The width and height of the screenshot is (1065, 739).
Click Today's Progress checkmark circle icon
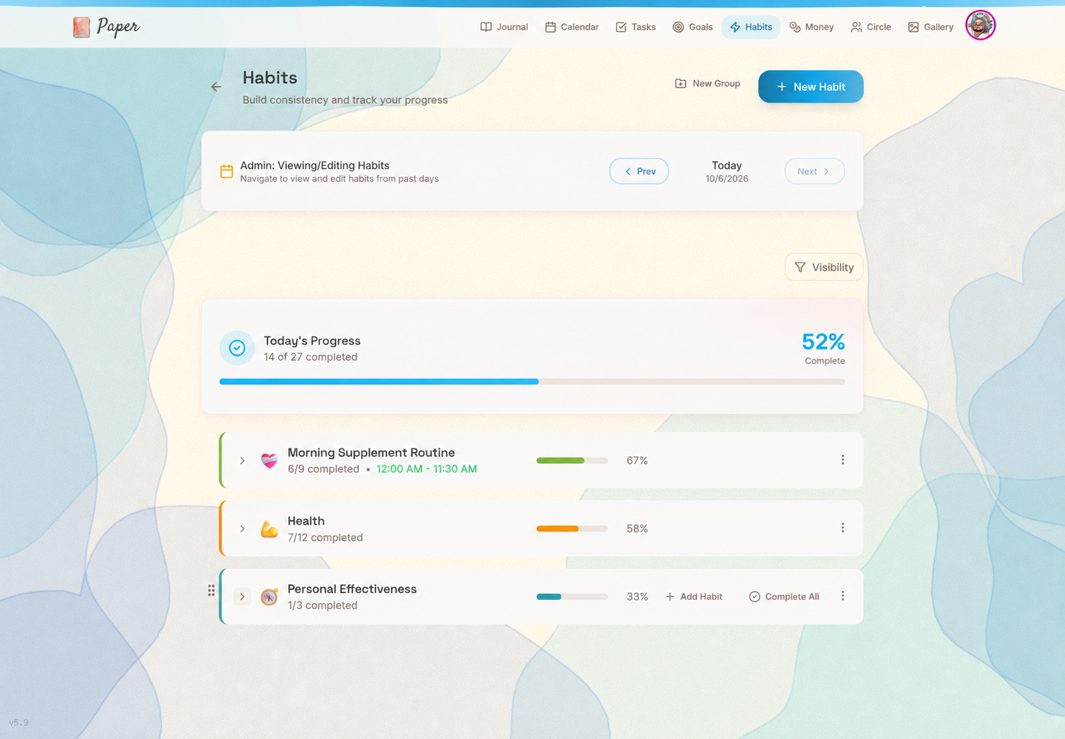point(237,348)
